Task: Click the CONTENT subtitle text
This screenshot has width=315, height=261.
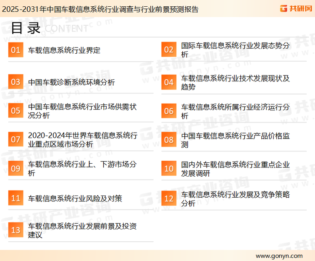Action: 66,29
